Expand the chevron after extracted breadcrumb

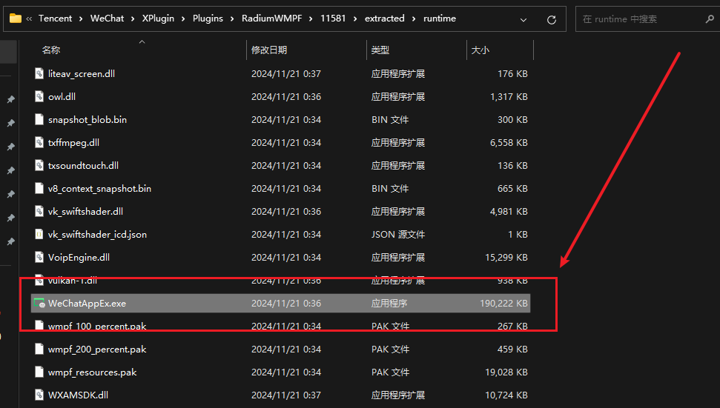pos(414,19)
